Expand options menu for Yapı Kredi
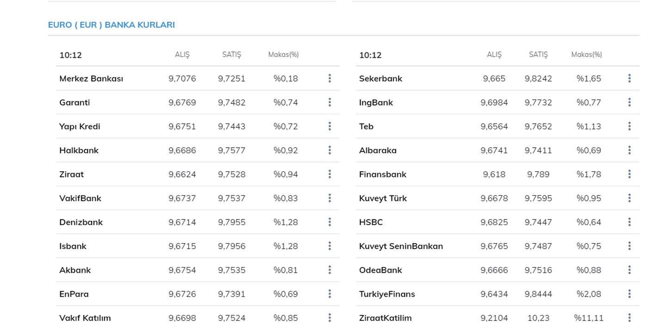 click(x=330, y=126)
